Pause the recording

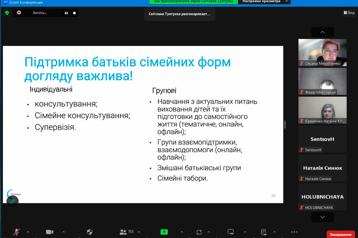66,13
